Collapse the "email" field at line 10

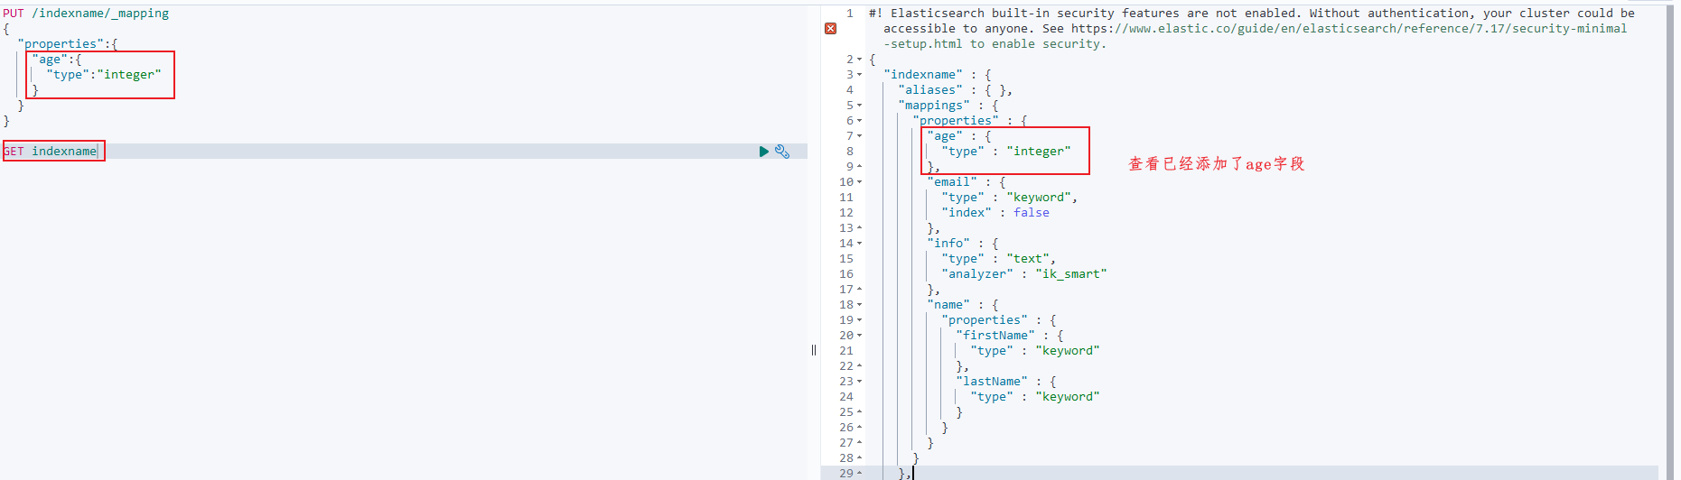point(860,182)
